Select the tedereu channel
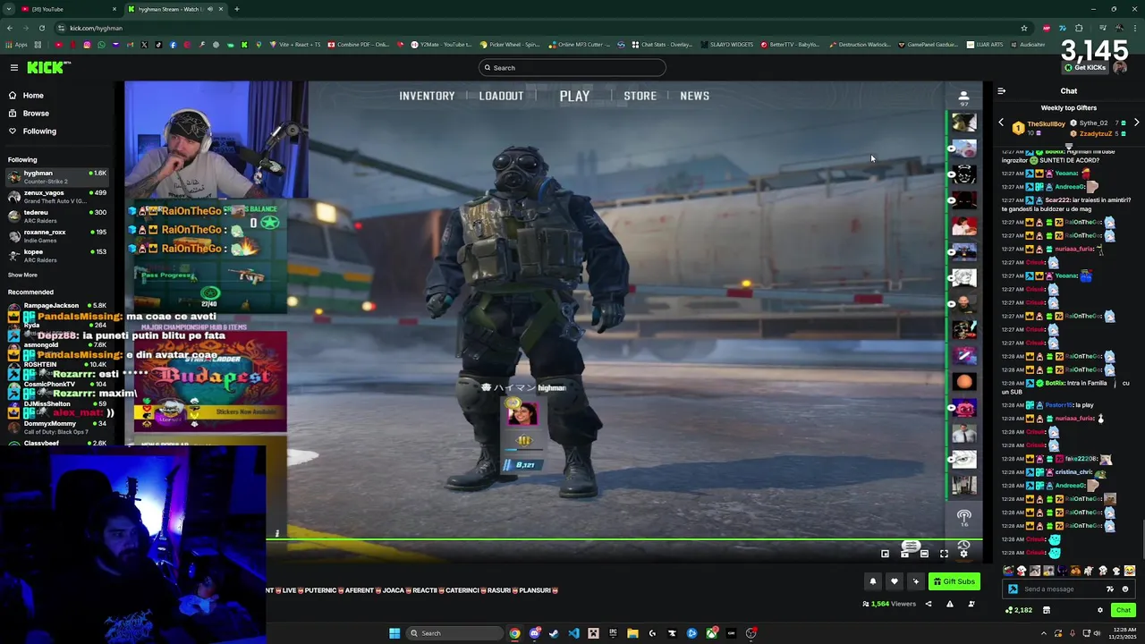 click(x=57, y=216)
